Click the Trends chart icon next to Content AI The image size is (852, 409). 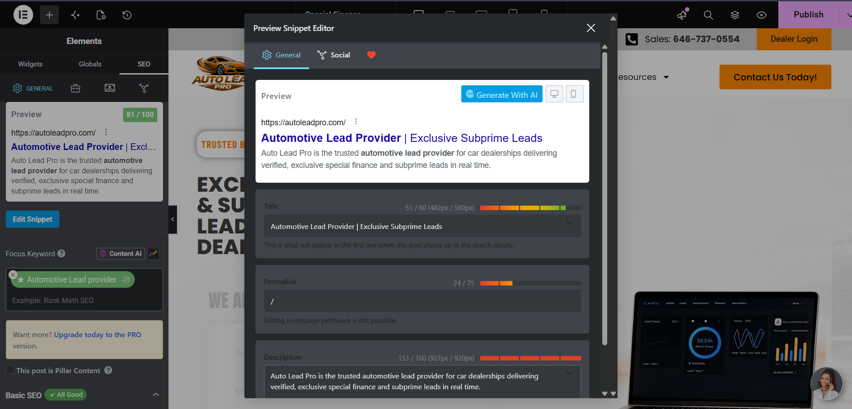[153, 254]
